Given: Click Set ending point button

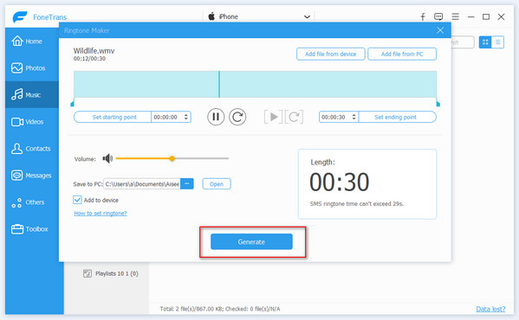Looking at the screenshot, I should (397, 117).
